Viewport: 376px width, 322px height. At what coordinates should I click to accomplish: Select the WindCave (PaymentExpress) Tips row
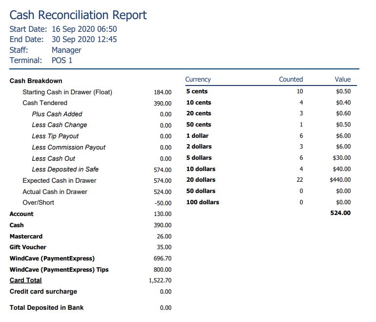pyautogui.click(x=90, y=270)
